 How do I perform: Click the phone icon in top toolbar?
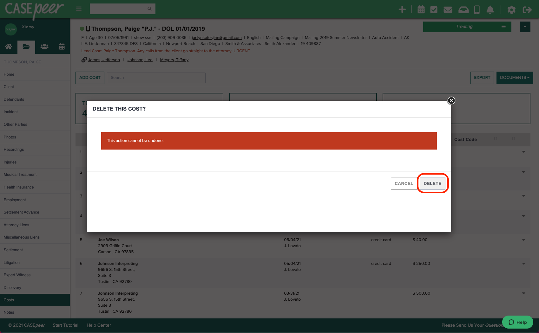tap(477, 10)
